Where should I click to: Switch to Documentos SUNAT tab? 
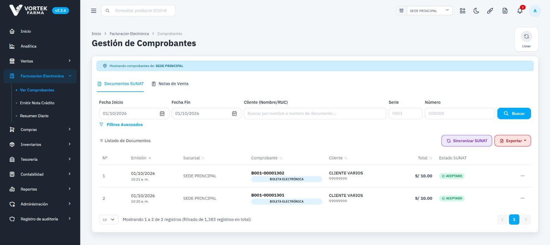(x=120, y=84)
